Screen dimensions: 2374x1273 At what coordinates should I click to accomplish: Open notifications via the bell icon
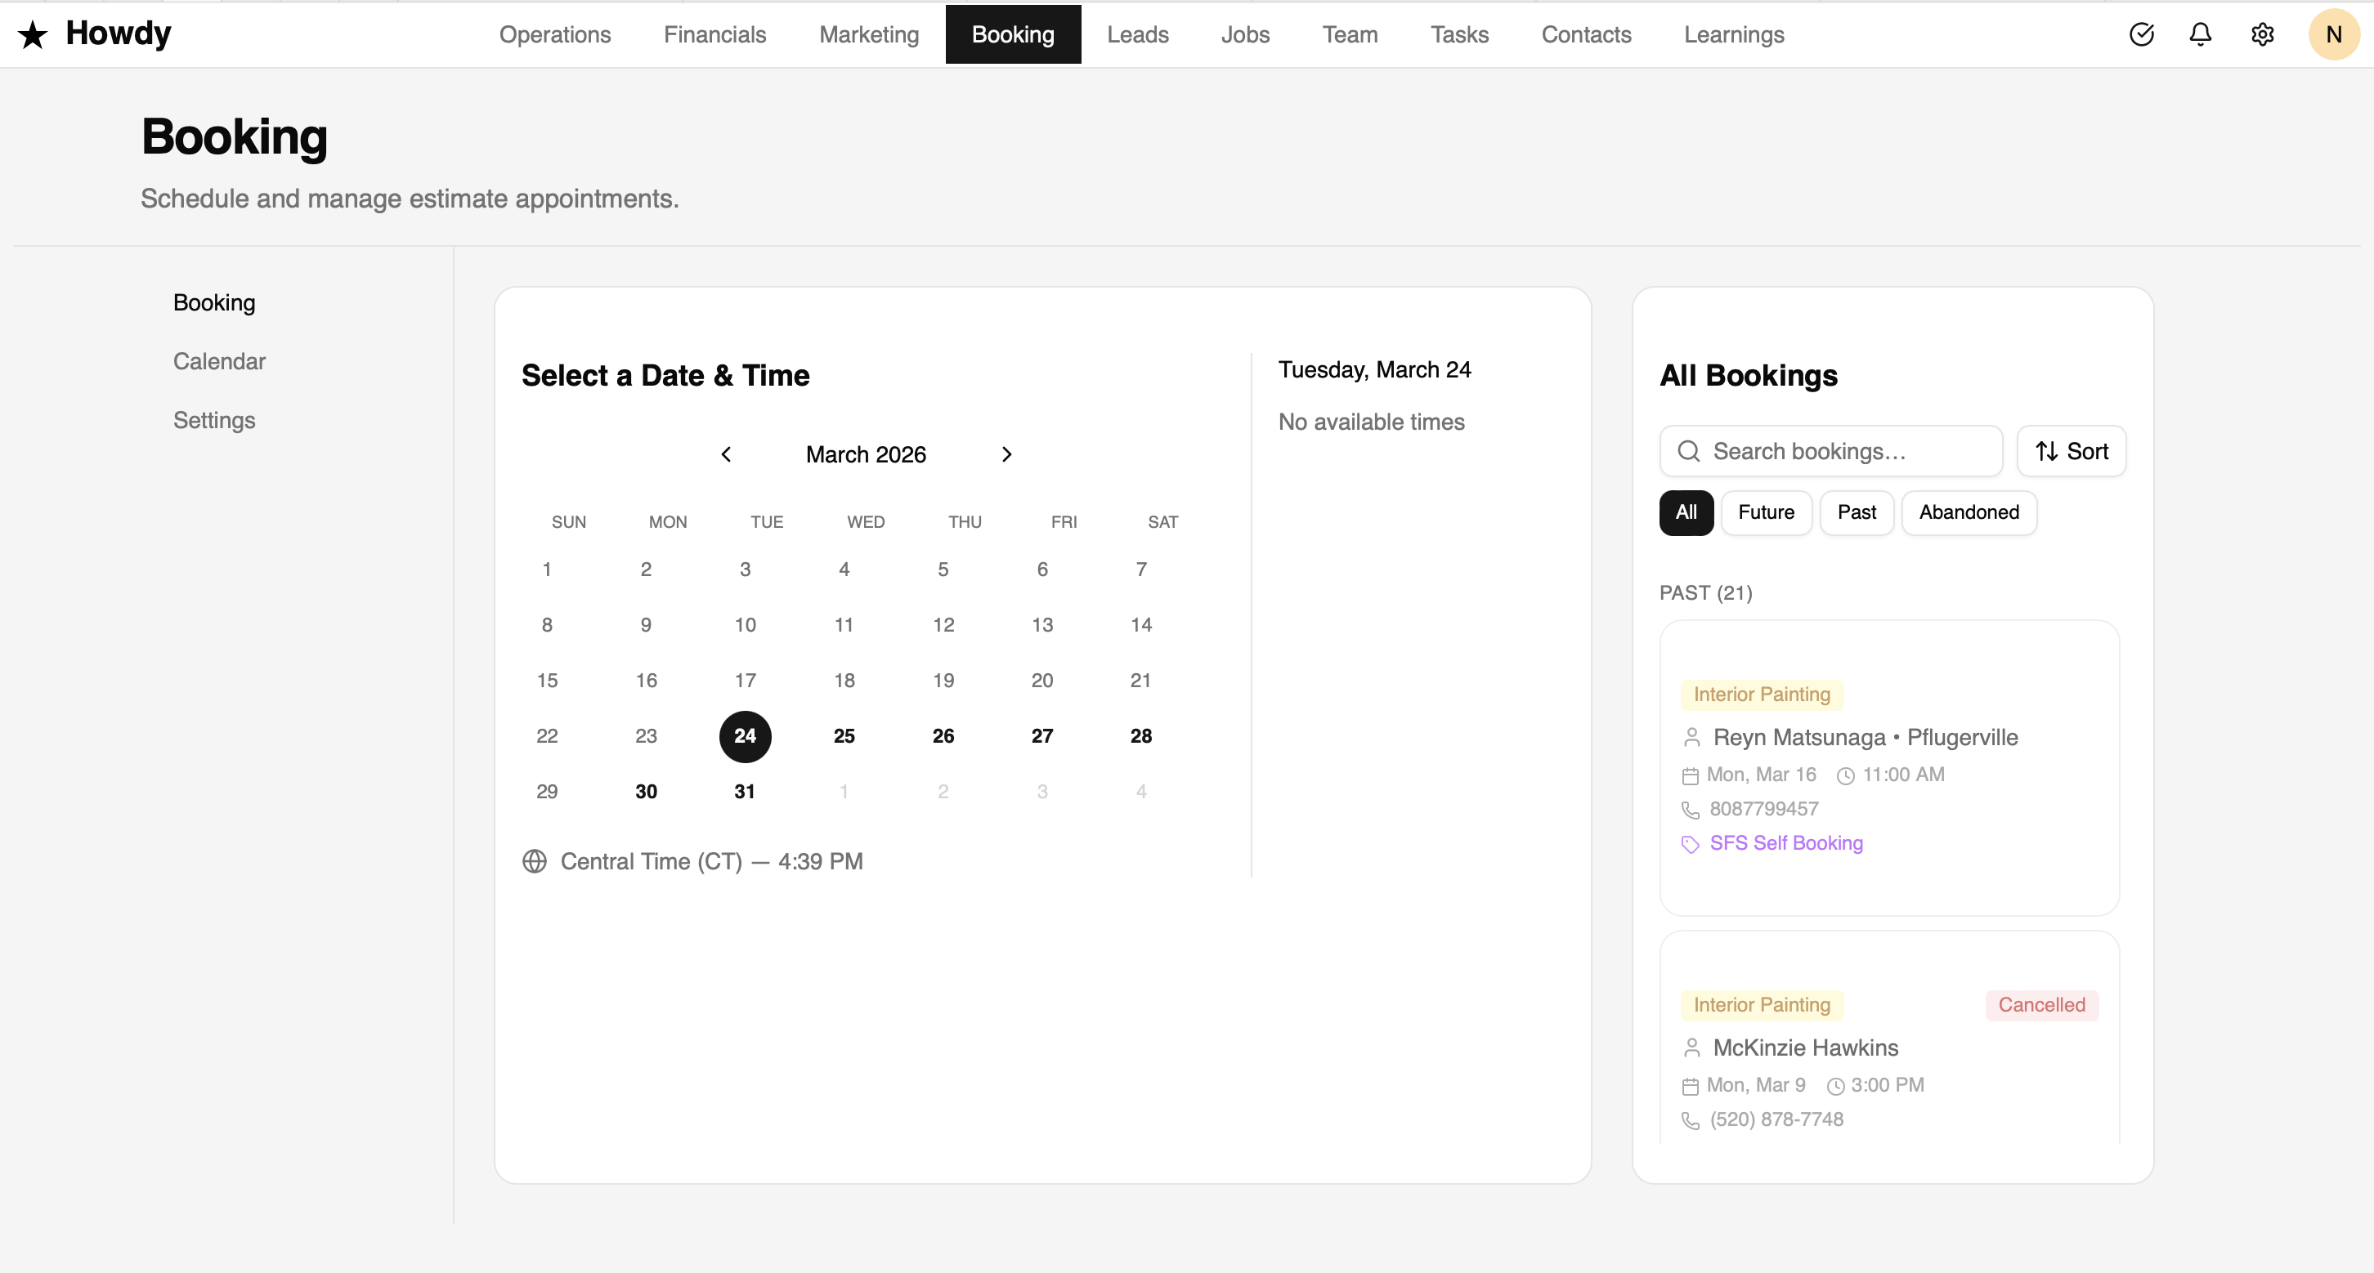pos(2200,34)
